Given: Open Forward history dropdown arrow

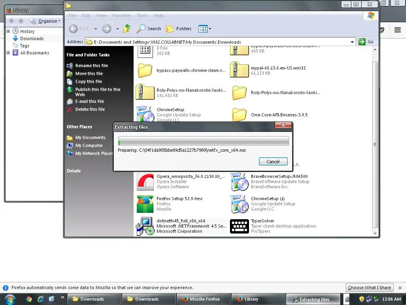Looking at the screenshot, I should point(117,29).
